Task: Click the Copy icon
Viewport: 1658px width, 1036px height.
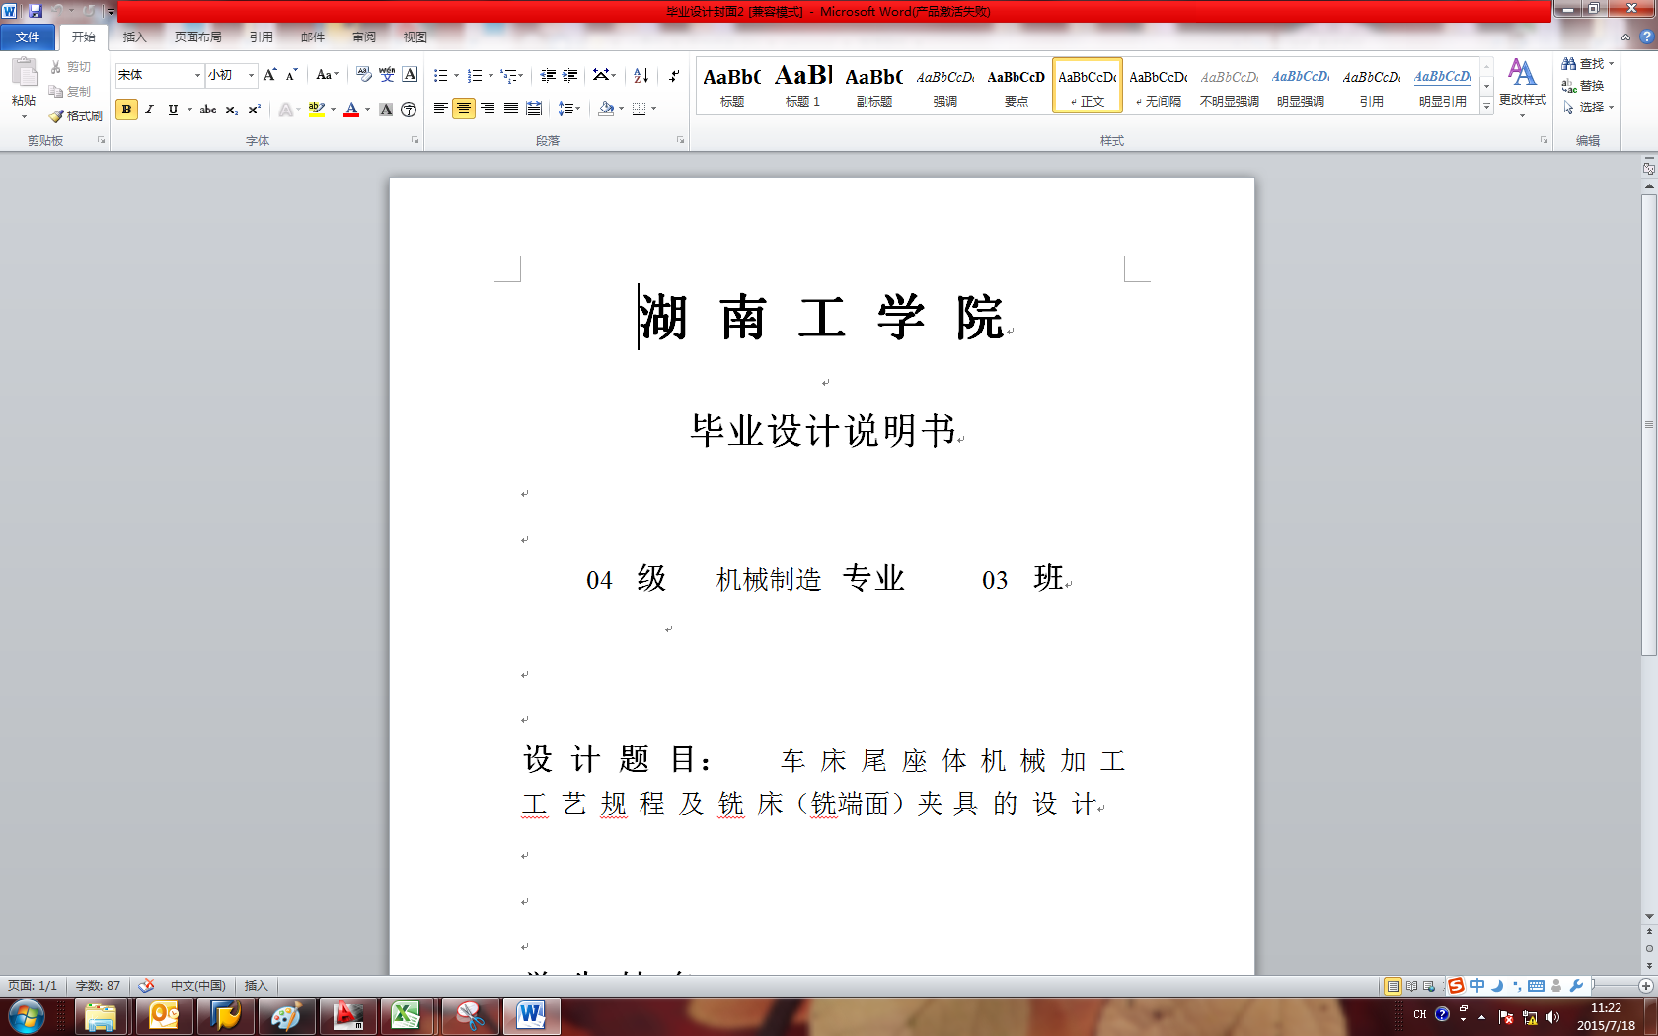Action: (x=56, y=92)
